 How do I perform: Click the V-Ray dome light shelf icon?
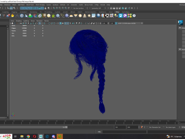coord(71,16)
